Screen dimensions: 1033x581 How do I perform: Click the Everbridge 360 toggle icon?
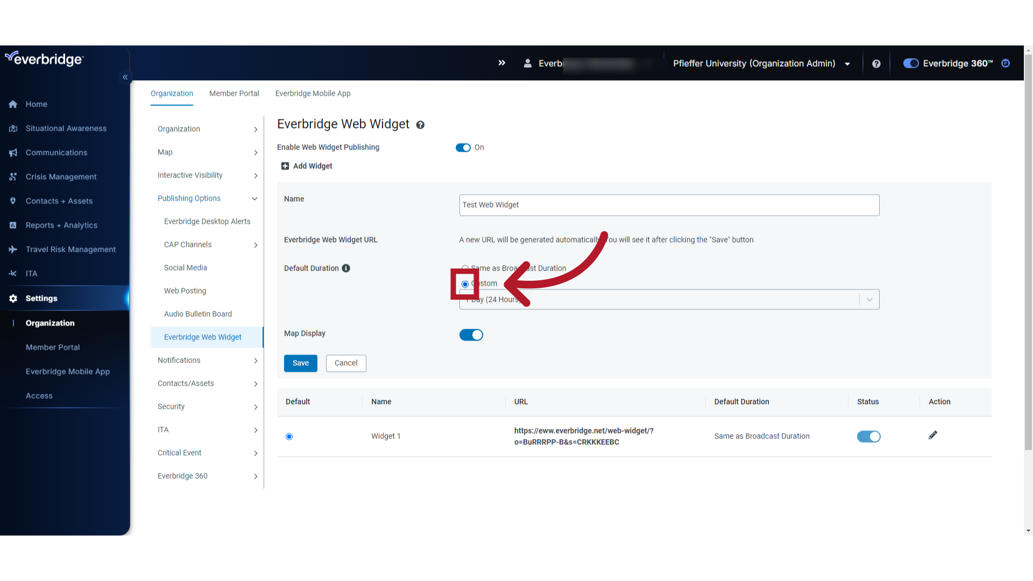tap(910, 63)
